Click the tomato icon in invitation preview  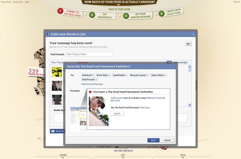pyautogui.click(x=90, y=92)
